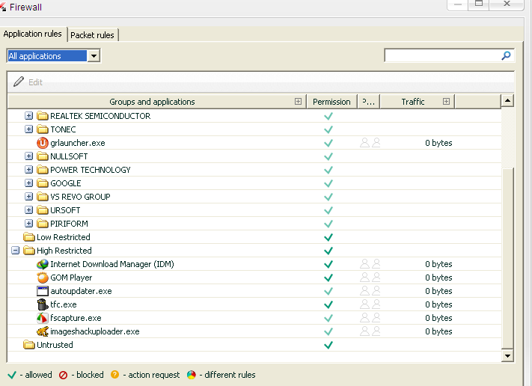The image size is (532, 386).
Task: Click the Untrusted folder icon
Action: click(x=29, y=345)
